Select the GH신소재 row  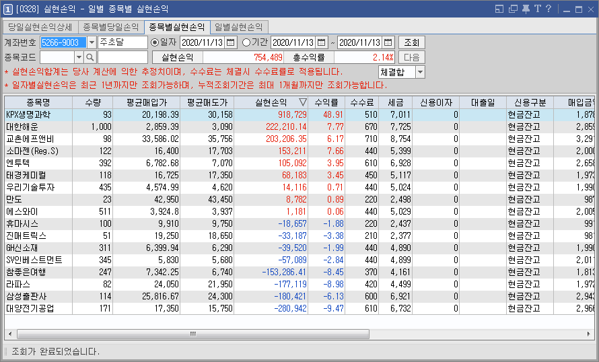point(299,248)
